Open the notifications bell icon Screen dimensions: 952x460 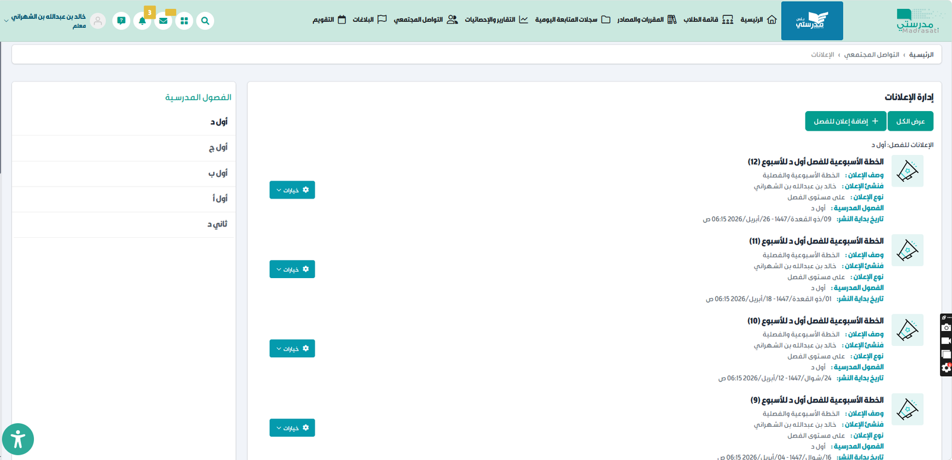tap(142, 21)
